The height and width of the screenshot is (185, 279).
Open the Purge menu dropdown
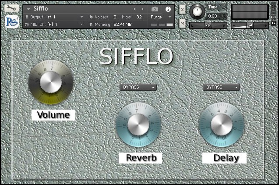tap(161, 17)
